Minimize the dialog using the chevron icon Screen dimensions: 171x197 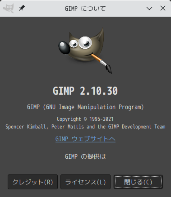(x=149, y=9)
